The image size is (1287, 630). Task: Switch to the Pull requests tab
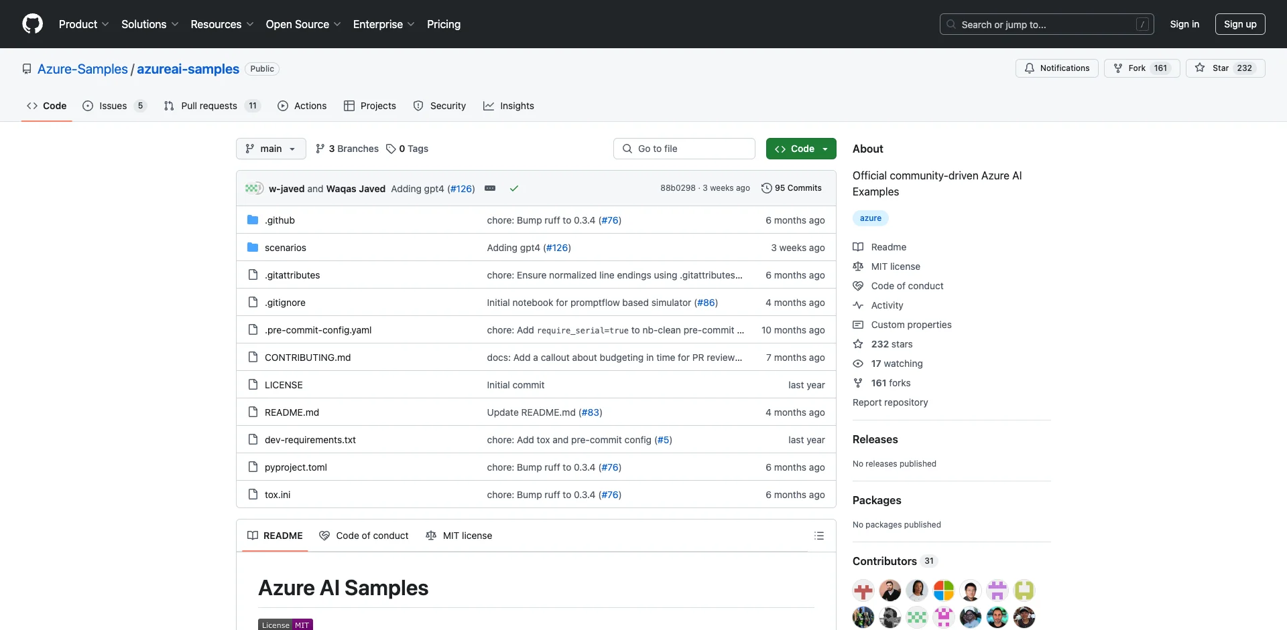pos(211,106)
